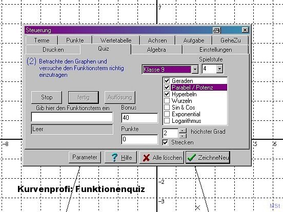Click the red X Alle löschen icon

tap(146, 158)
